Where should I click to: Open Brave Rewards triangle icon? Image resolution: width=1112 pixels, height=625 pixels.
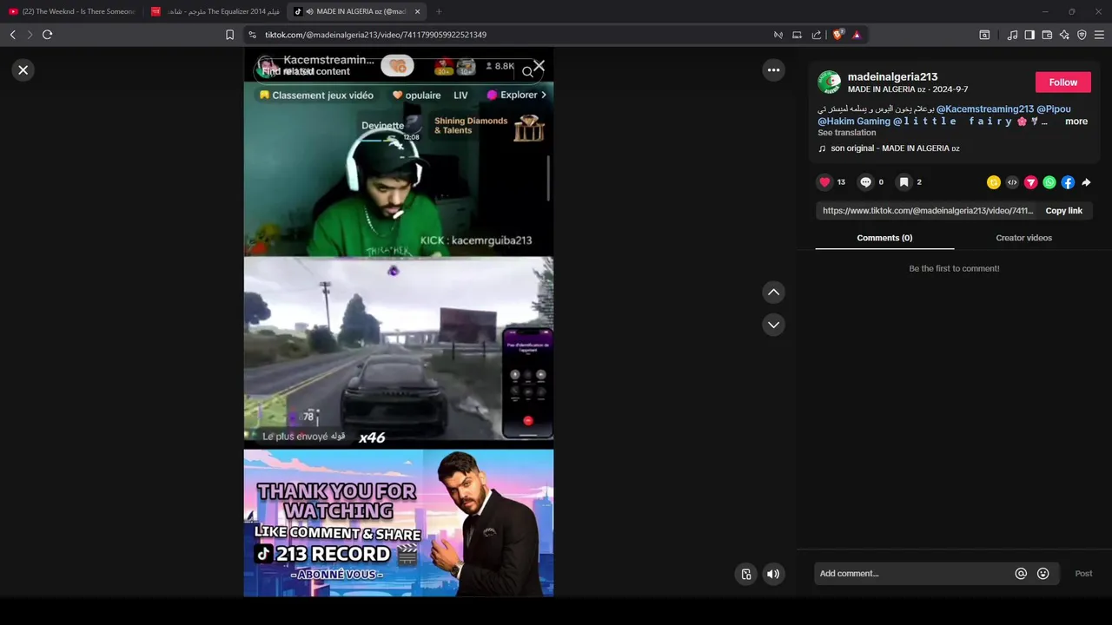click(x=857, y=35)
